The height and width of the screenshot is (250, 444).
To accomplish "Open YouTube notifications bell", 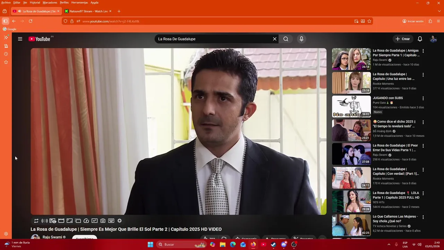I will (x=420, y=39).
